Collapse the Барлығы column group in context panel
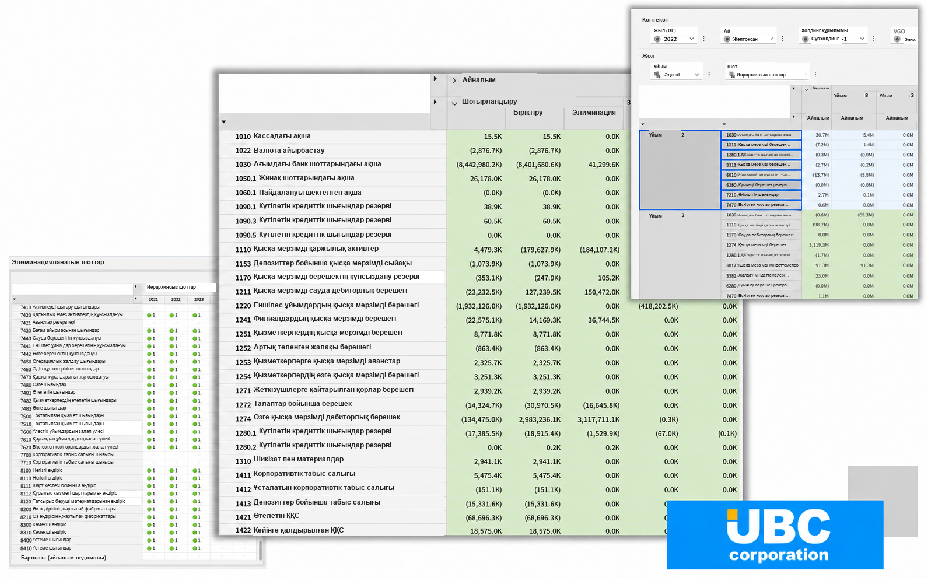 [x=807, y=89]
